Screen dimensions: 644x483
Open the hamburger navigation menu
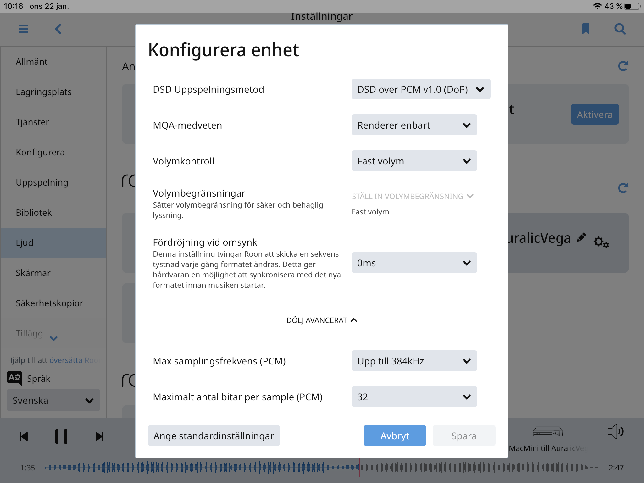(24, 29)
